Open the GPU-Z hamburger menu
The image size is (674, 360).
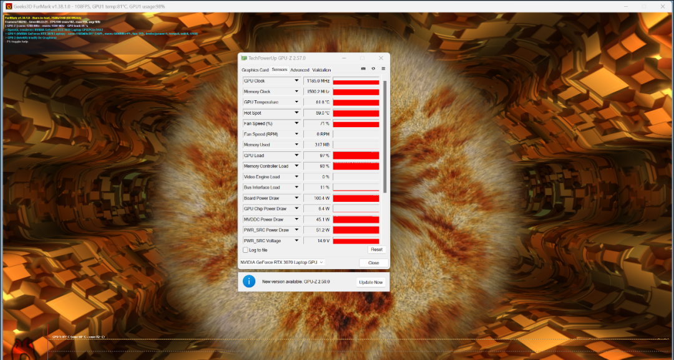(x=383, y=69)
